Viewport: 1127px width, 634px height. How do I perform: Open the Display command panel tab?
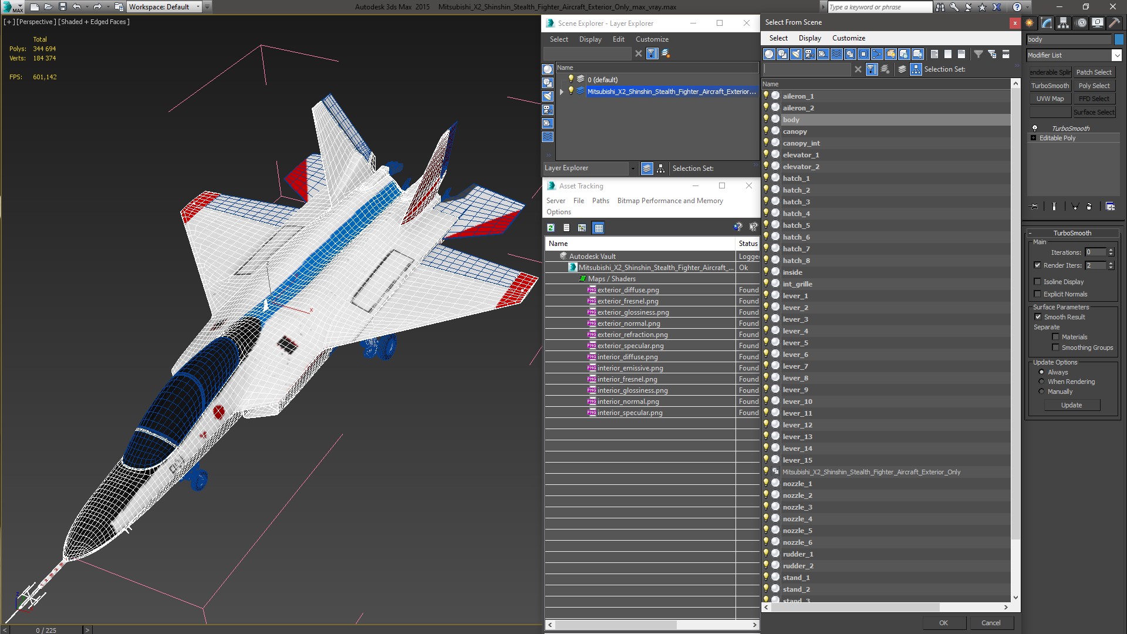click(1097, 23)
